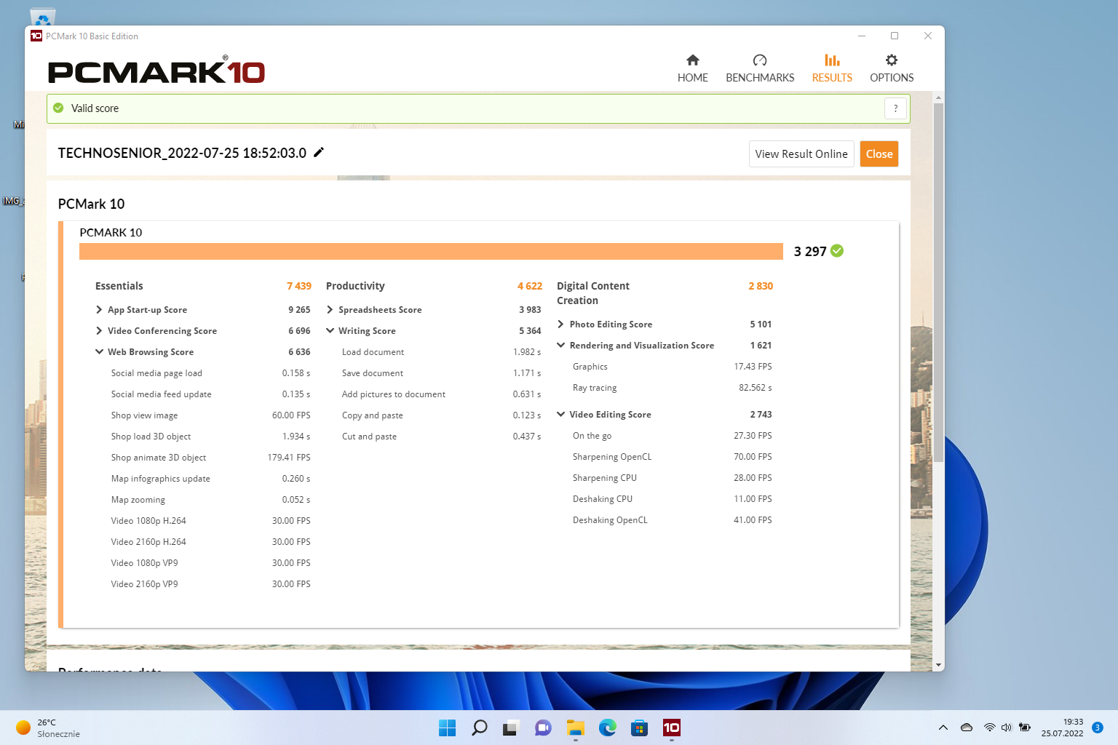Image resolution: width=1118 pixels, height=745 pixels.
Task: Click the pencil icon to rename result
Action: pyautogui.click(x=319, y=153)
